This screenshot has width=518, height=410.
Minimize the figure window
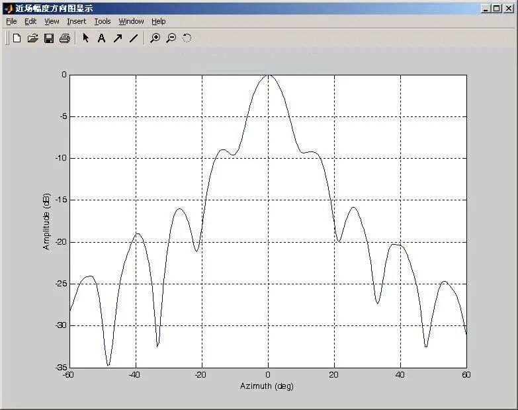(486, 9)
